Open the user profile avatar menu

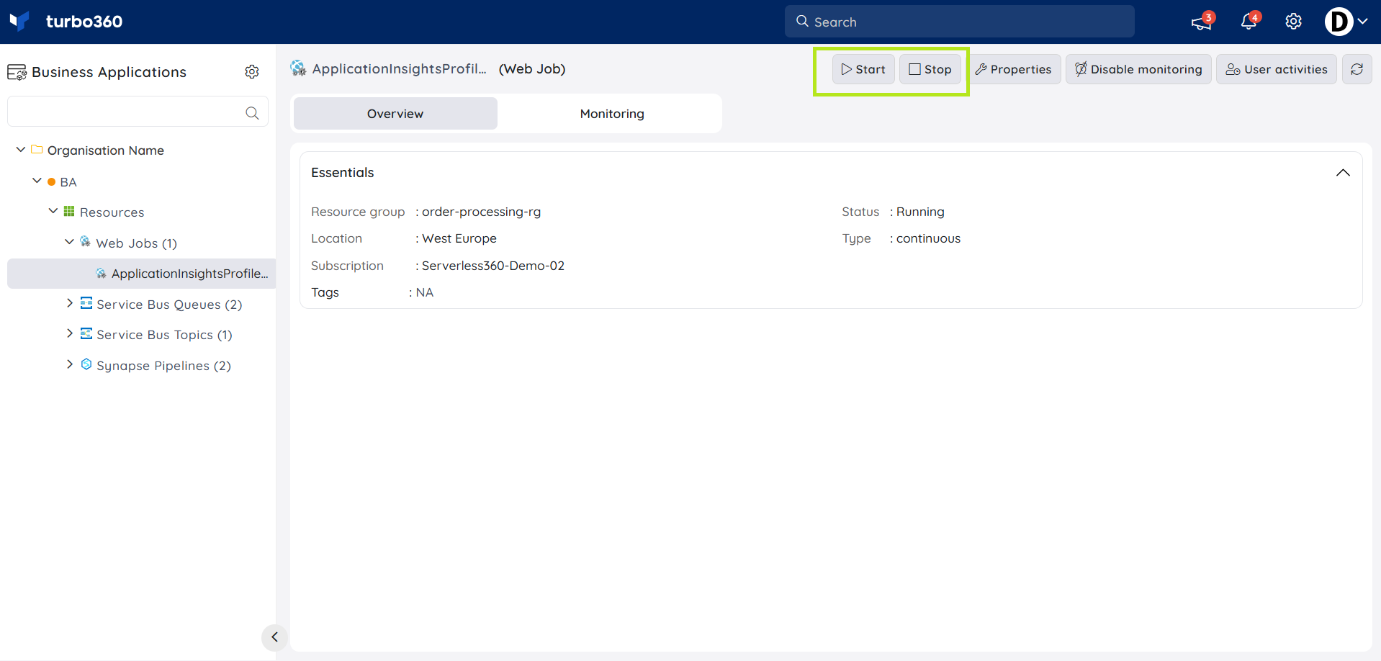coord(1346,22)
